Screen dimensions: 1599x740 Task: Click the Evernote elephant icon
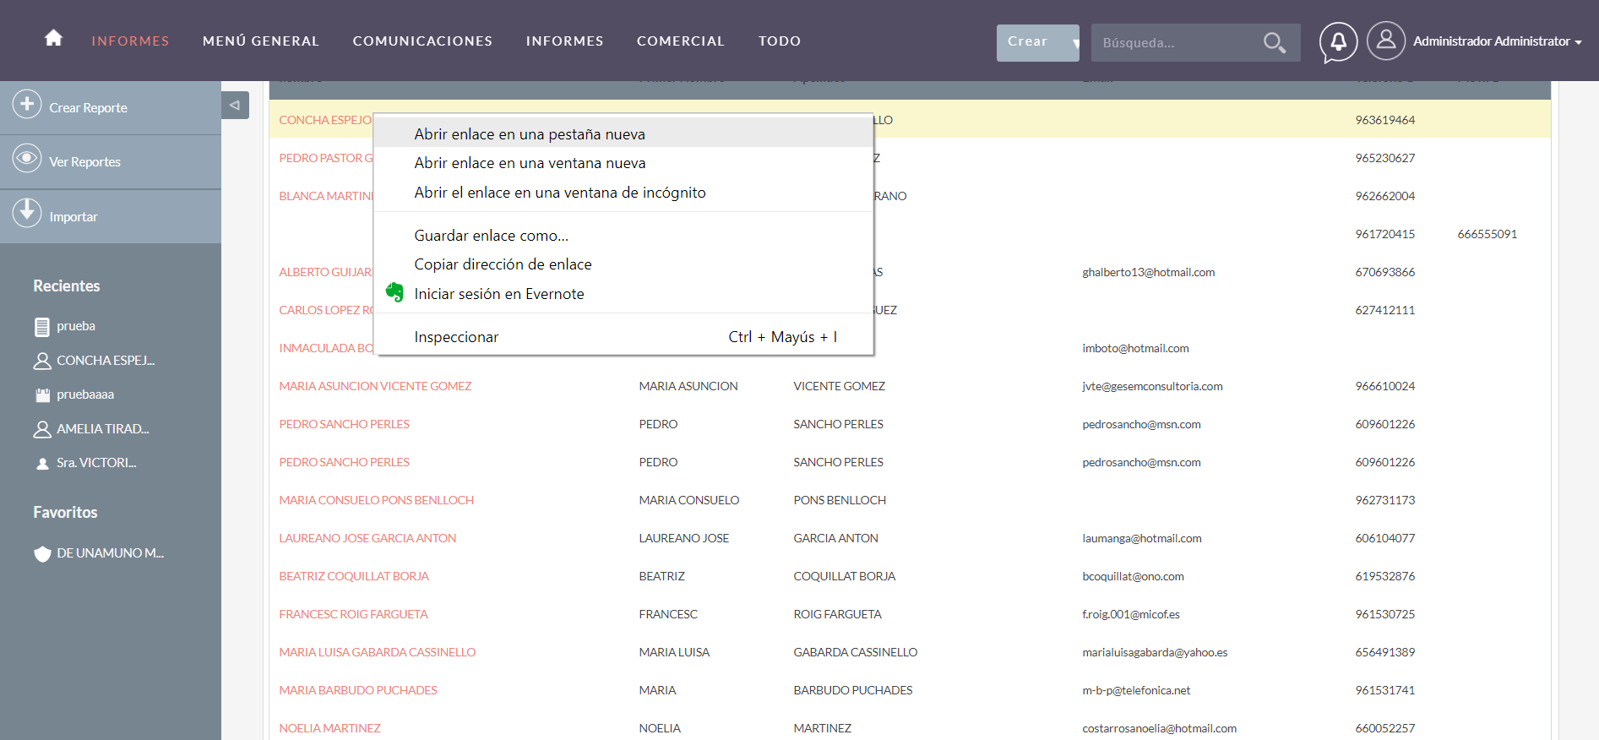(x=394, y=292)
